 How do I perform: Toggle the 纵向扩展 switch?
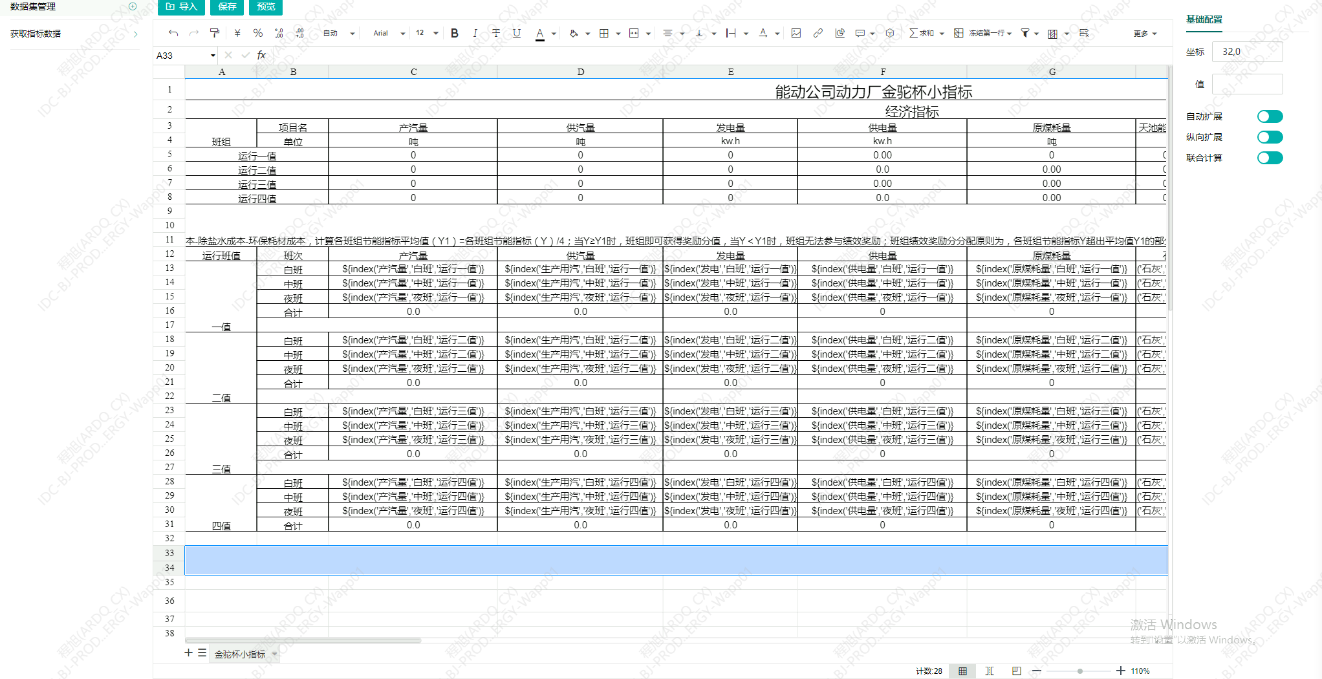pyautogui.click(x=1269, y=137)
